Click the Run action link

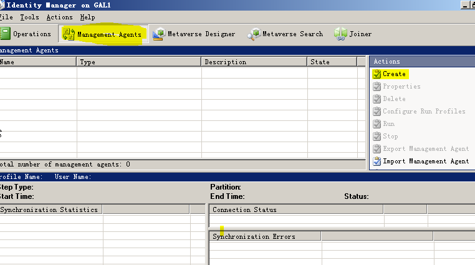point(388,123)
